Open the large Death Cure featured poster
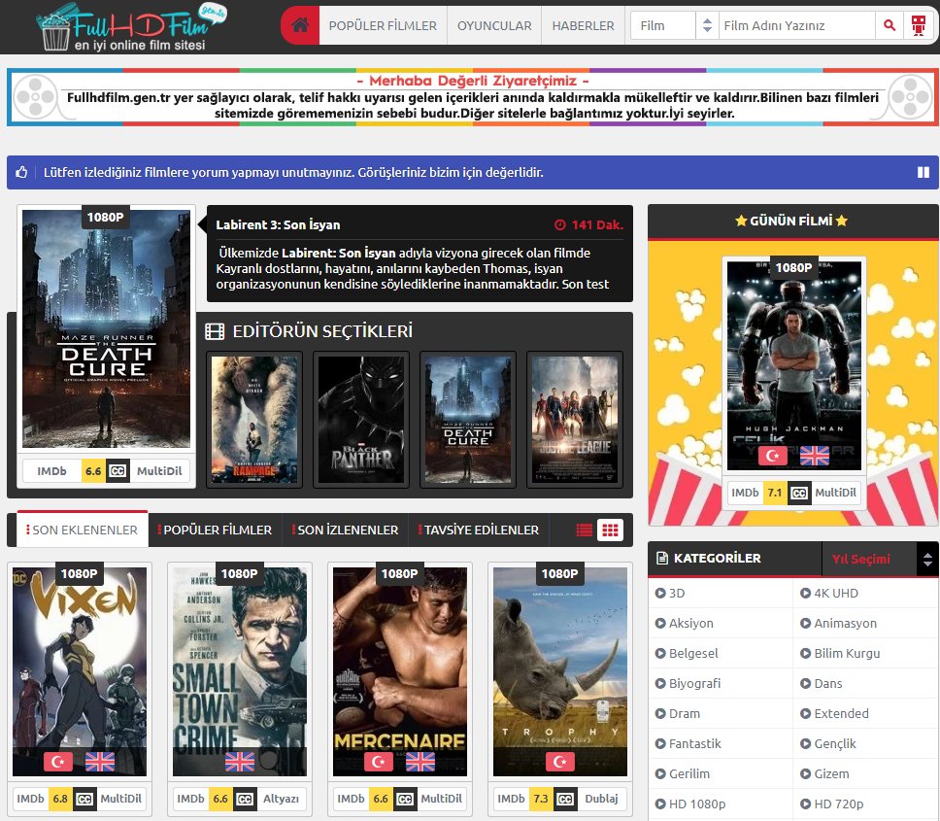The image size is (940, 821). 106,328
